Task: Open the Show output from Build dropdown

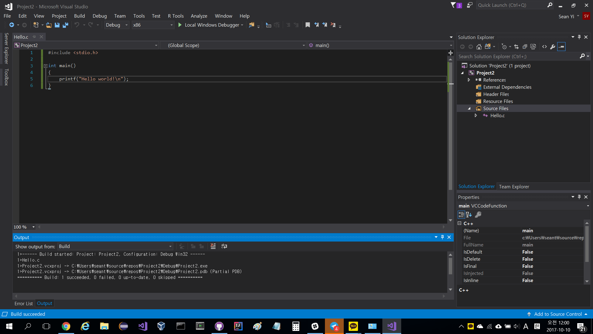Action: click(x=170, y=246)
